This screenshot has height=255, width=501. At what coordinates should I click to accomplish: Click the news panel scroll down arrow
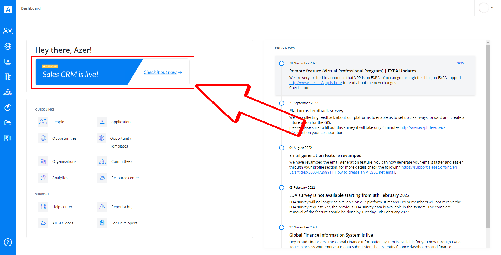click(x=488, y=245)
